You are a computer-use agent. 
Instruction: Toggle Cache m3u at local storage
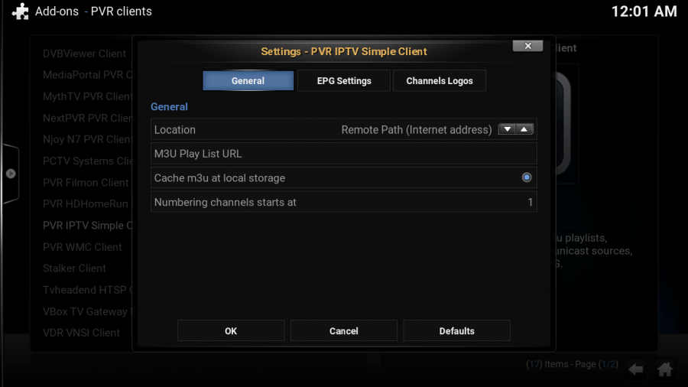[527, 177]
